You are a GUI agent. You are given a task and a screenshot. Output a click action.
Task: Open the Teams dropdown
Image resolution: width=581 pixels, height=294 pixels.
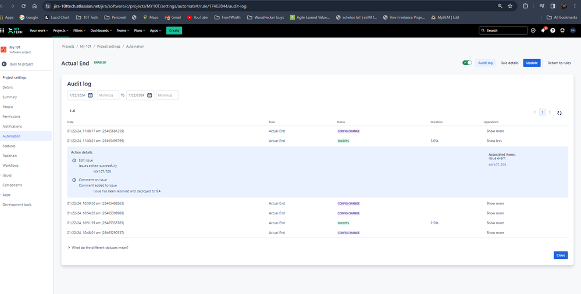pyautogui.click(x=123, y=30)
